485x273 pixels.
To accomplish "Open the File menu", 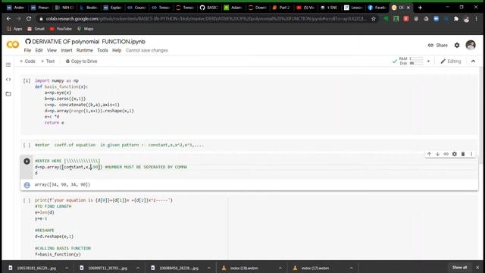I will 27,51.
